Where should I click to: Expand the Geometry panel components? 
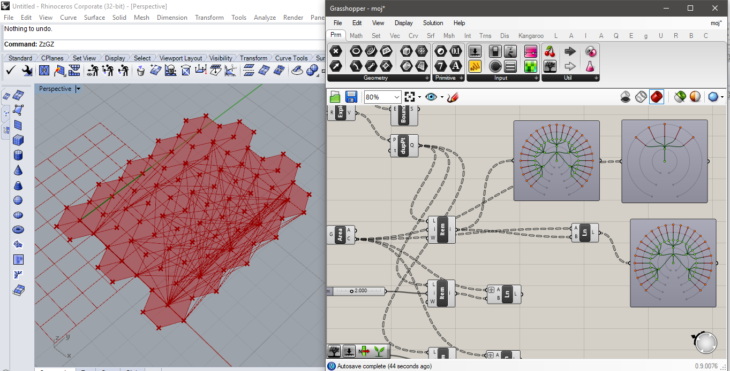(427, 78)
